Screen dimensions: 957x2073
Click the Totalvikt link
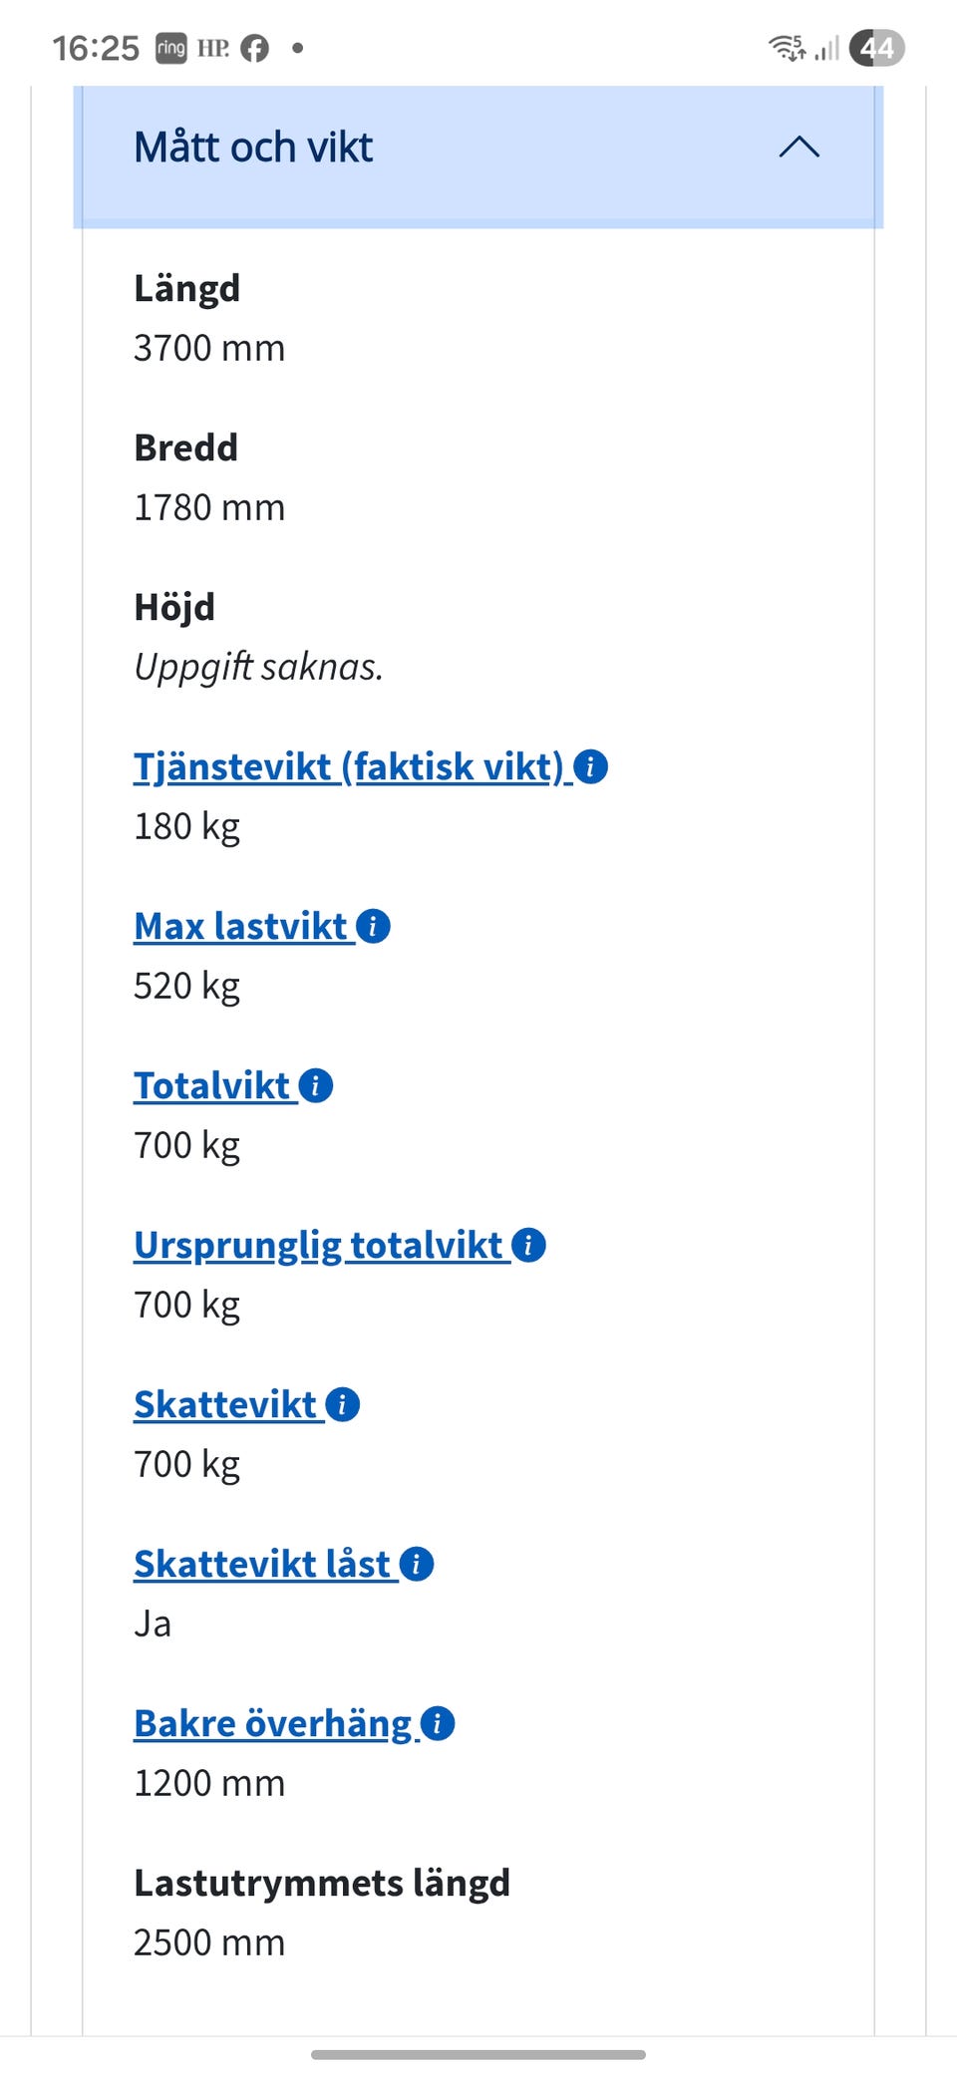[x=211, y=1085]
